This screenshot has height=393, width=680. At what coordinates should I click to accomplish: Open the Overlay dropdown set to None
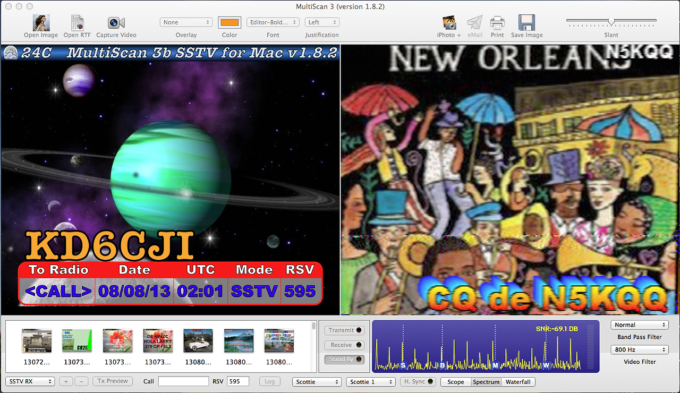tap(186, 22)
